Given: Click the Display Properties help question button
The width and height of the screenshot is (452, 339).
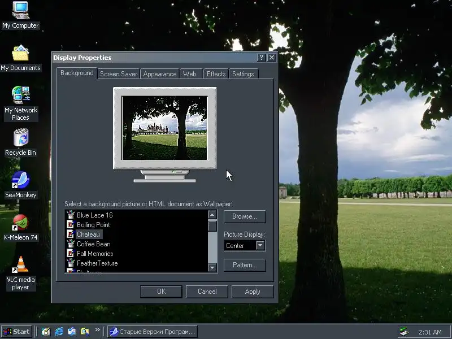Looking at the screenshot, I should click(x=261, y=58).
